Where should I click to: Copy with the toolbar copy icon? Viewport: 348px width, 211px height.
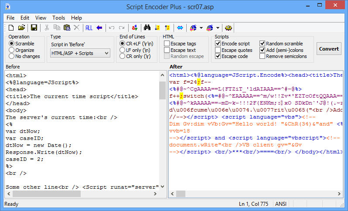tap(57, 28)
